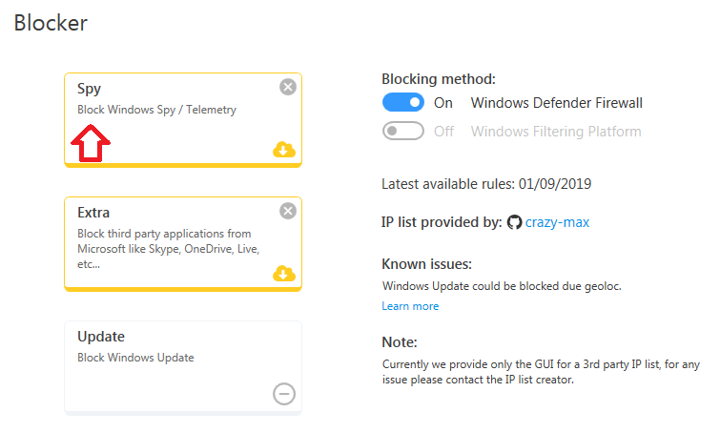The height and width of the screenshot is (433, 720).
Task: Click the GitHub icon beside crazy-max
Action: coord(515,222)
